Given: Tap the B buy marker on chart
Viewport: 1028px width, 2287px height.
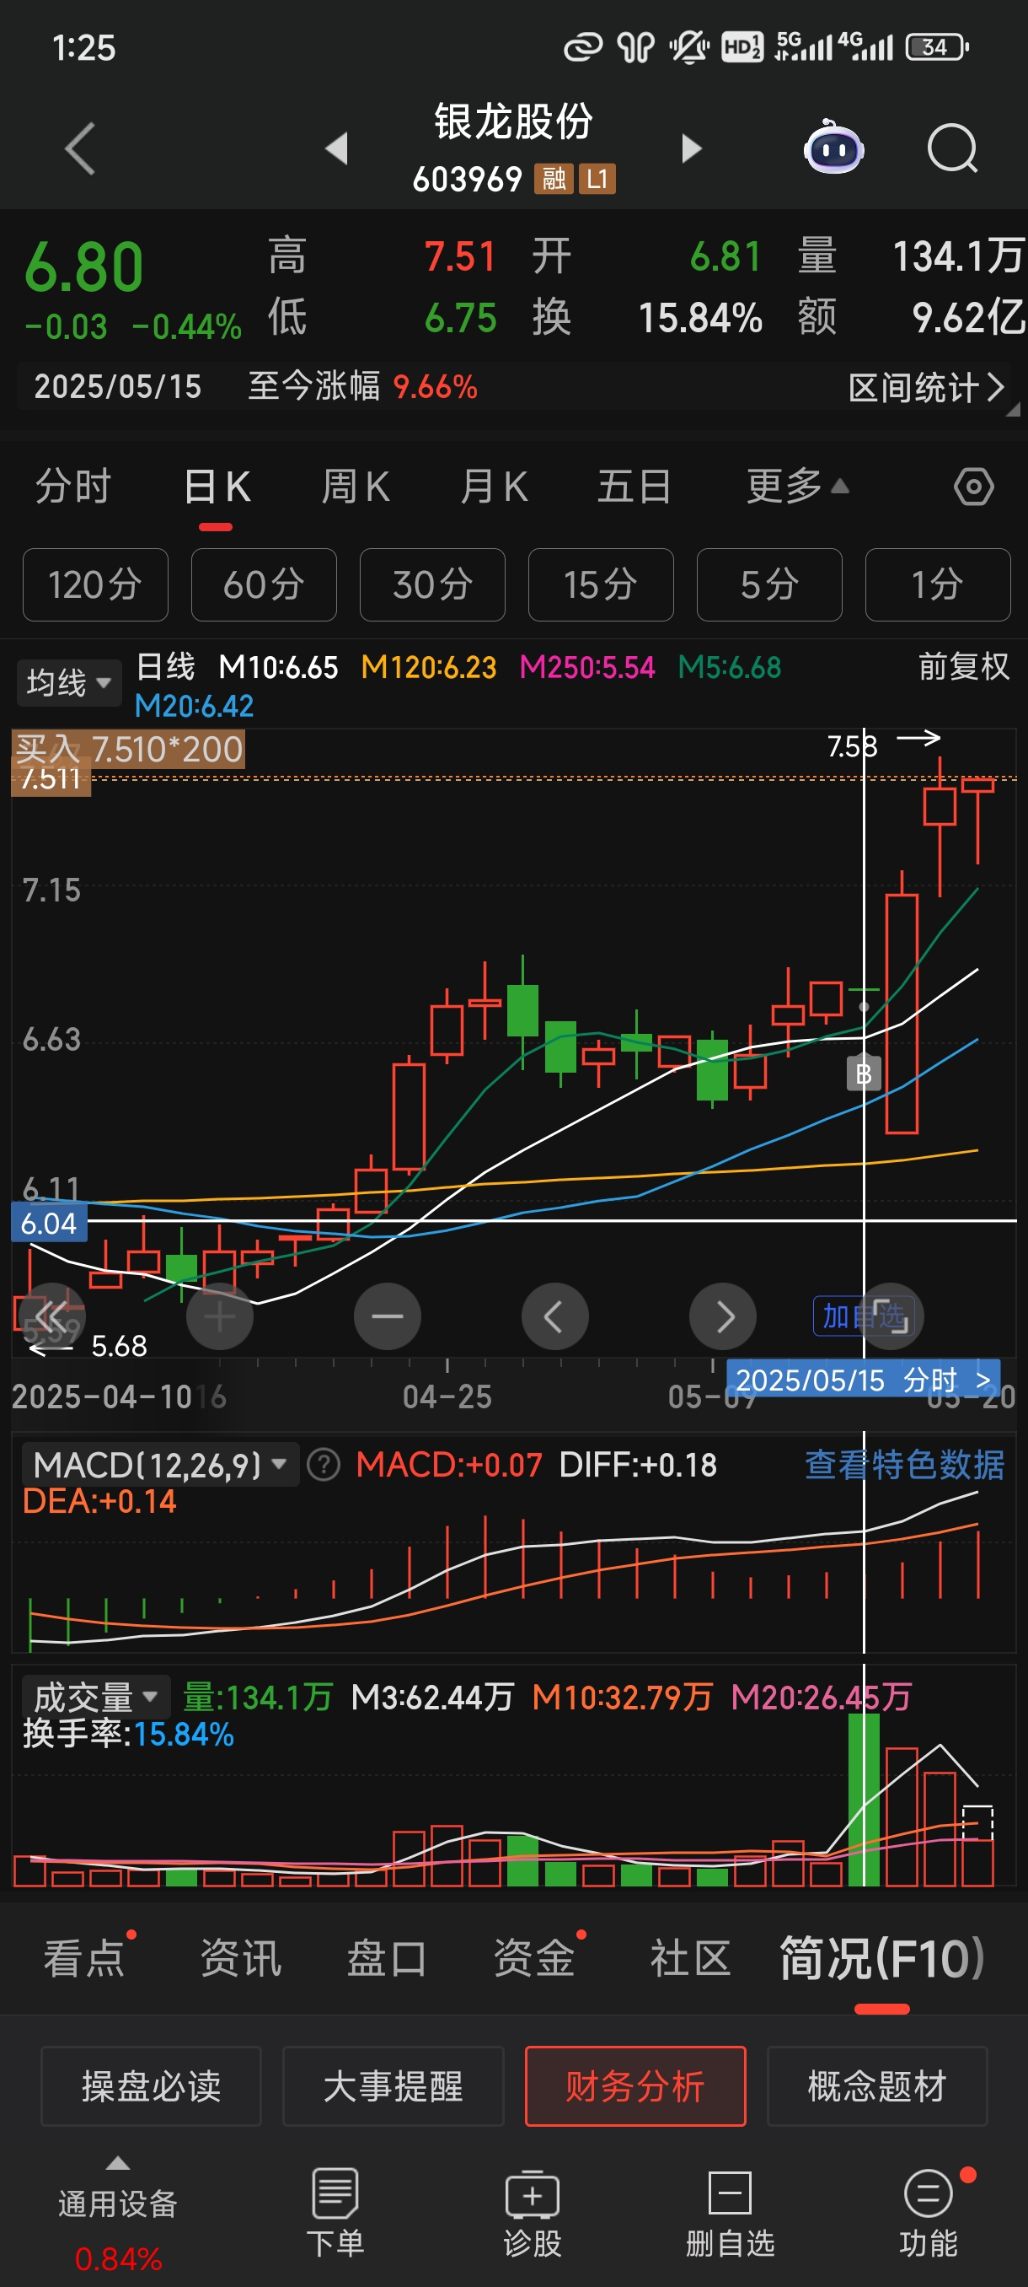Looking at the screenshot, I should [863, 1074].
